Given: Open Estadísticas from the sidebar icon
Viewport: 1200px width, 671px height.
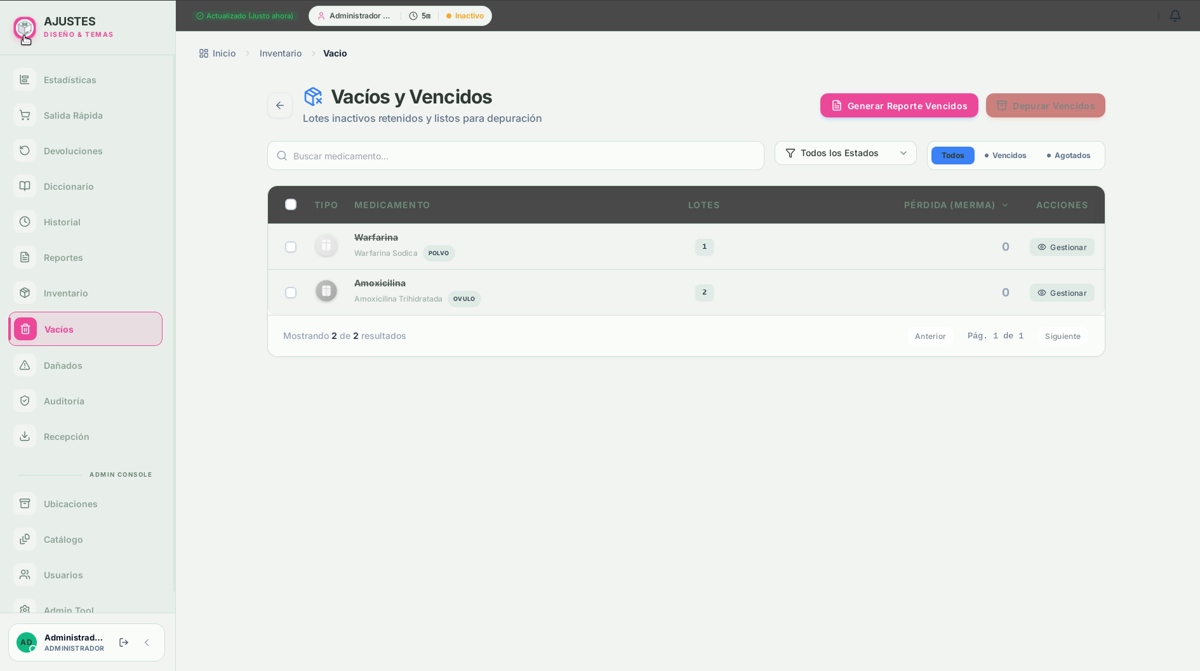Looking at the screenshot, I should 25,79.
